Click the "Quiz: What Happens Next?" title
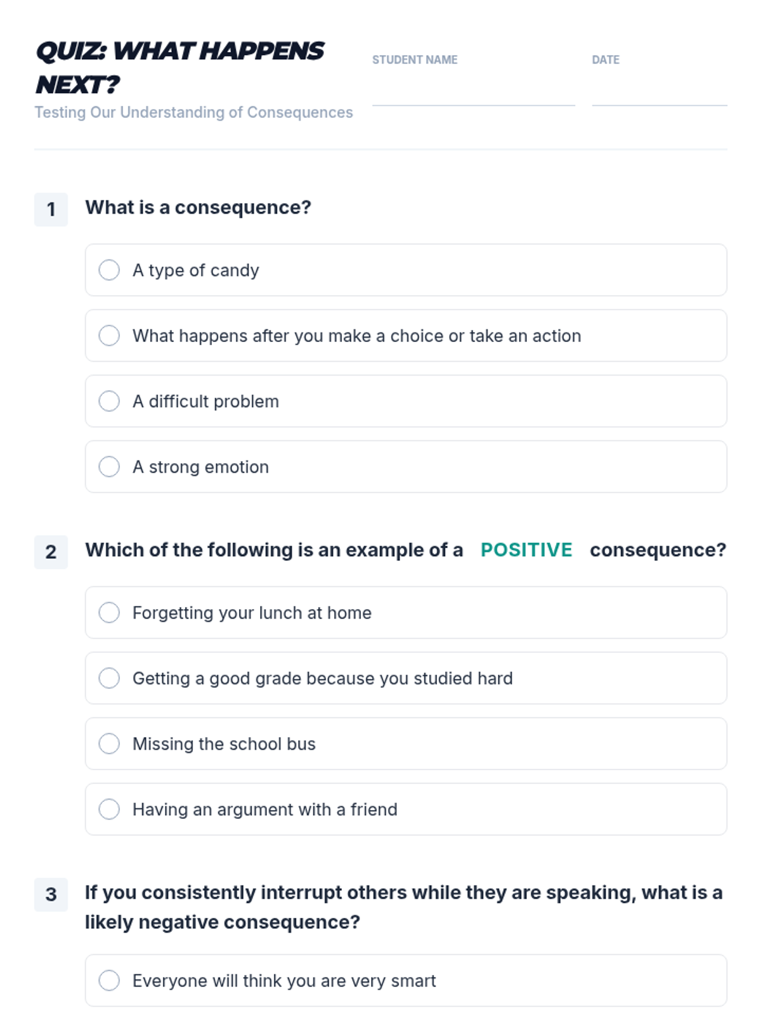Viewport: 761px width, 1015px height. [x=180, y=67]
